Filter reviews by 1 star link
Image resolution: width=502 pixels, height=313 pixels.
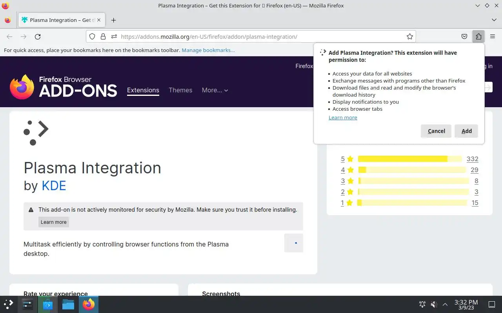[342, 203]
